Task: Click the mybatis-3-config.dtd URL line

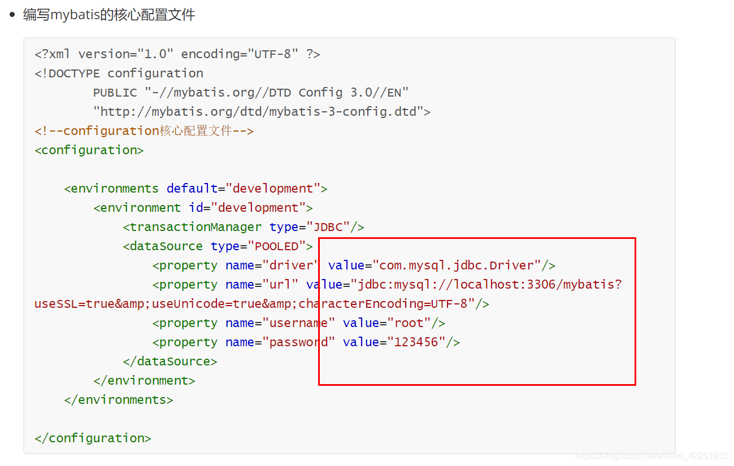Action: point(262,112)
